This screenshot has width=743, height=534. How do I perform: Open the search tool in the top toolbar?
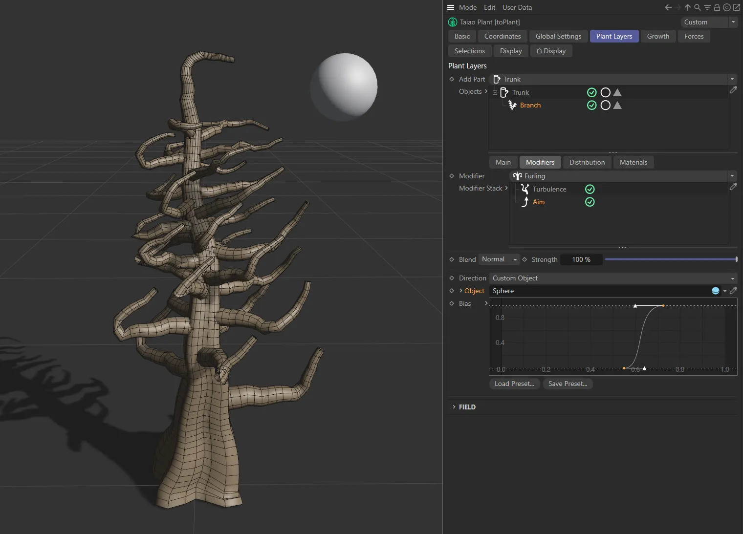click(697, 7)
